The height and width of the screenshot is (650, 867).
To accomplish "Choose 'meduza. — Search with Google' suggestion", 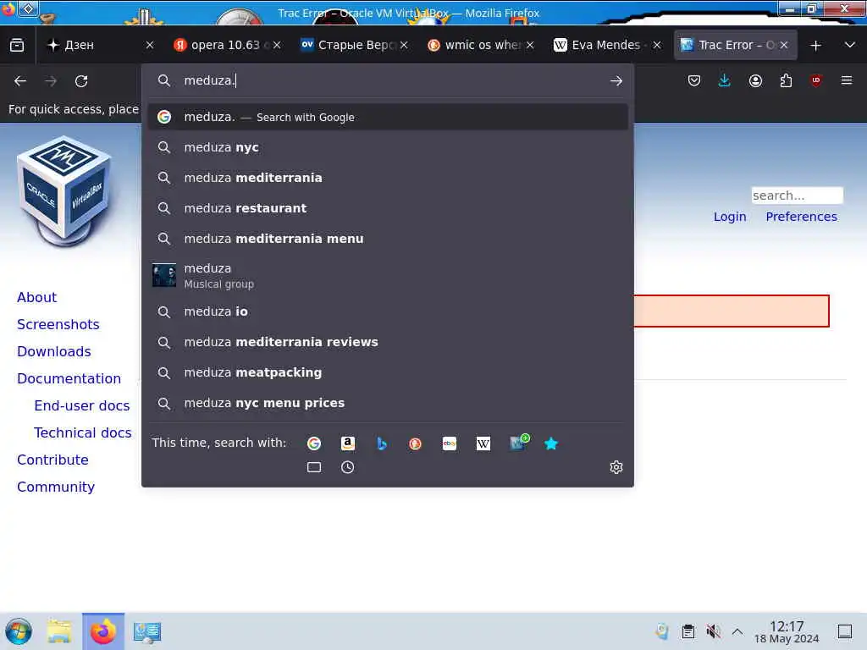I will pos(388,117).
